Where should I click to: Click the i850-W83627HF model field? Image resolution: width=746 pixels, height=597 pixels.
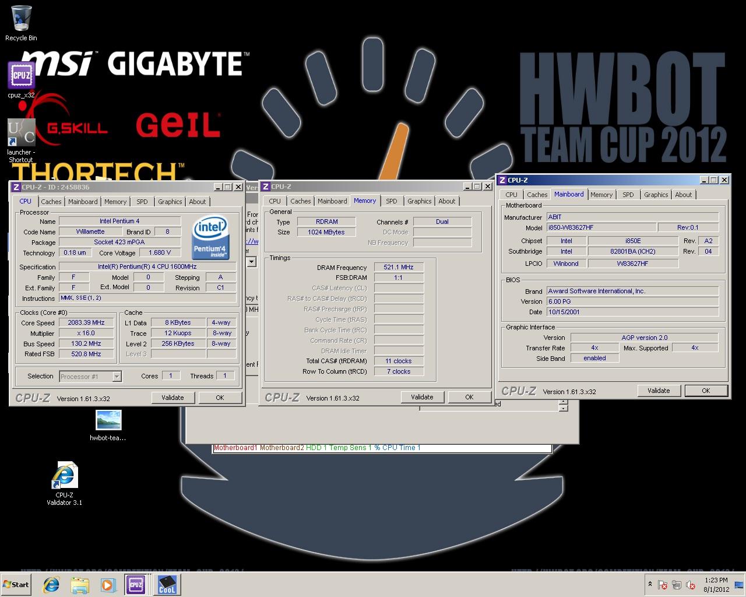(601, 227)
